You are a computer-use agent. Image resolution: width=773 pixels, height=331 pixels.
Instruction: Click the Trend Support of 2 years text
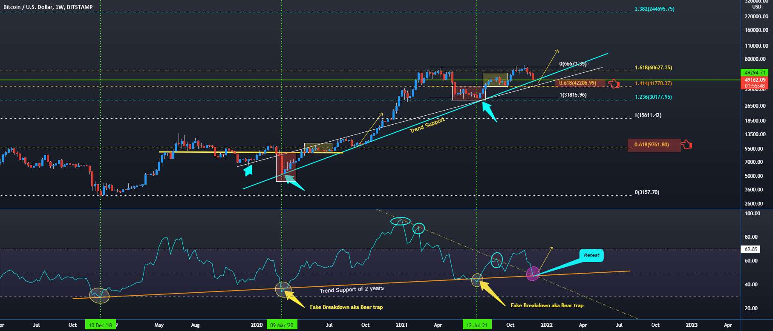pyautogui.click(x=352, y=289)
